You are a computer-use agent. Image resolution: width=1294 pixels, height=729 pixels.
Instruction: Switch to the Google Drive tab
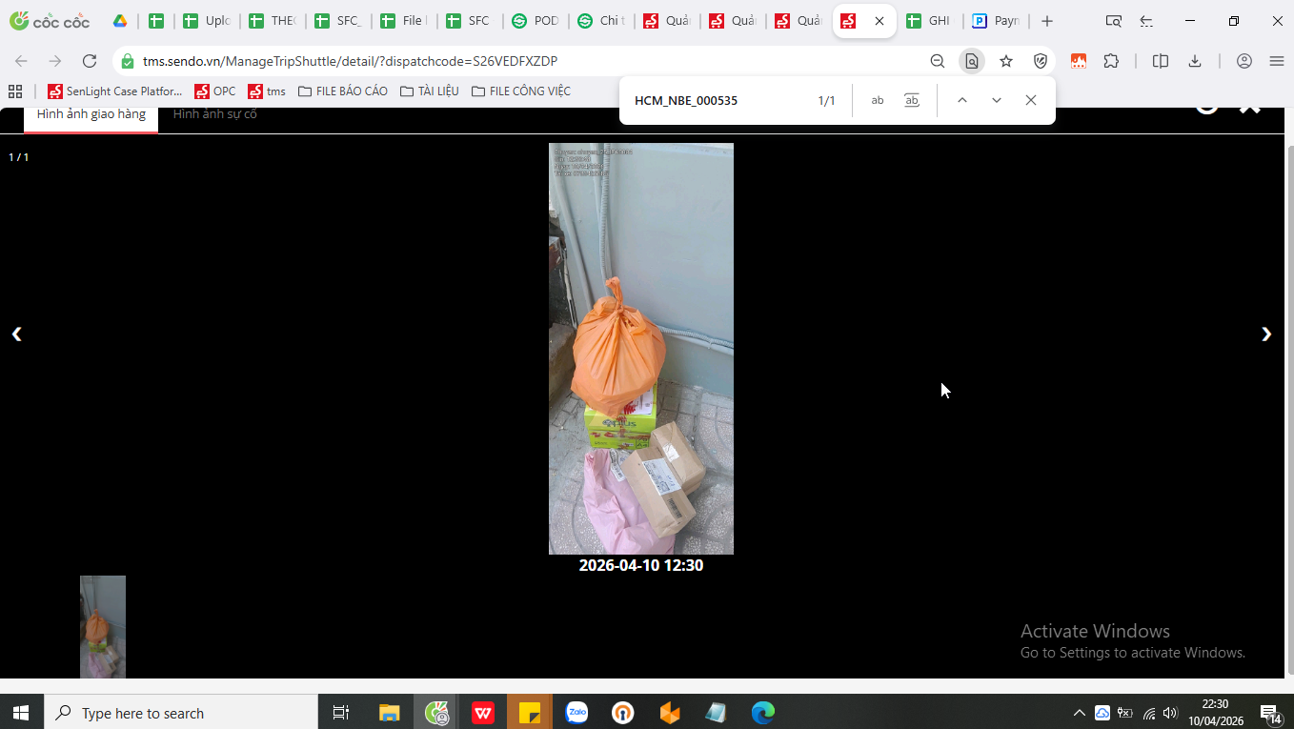[x=120, y=21]
